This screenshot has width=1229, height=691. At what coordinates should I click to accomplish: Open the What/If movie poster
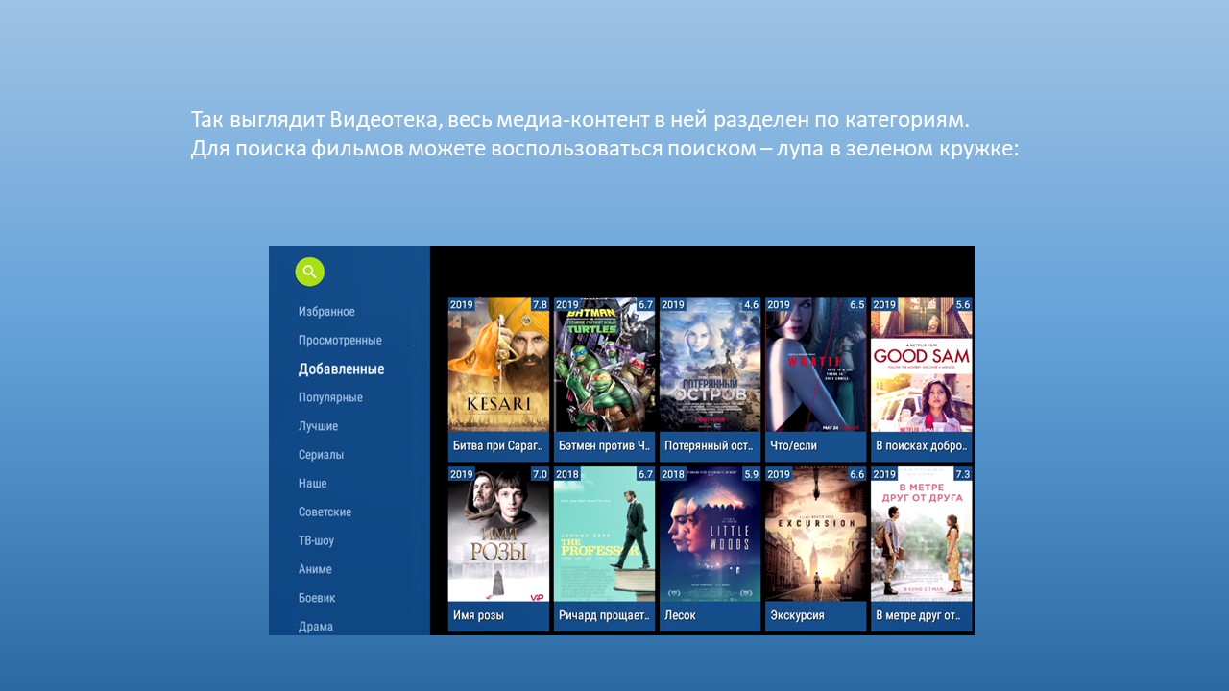tap(815, 365)
